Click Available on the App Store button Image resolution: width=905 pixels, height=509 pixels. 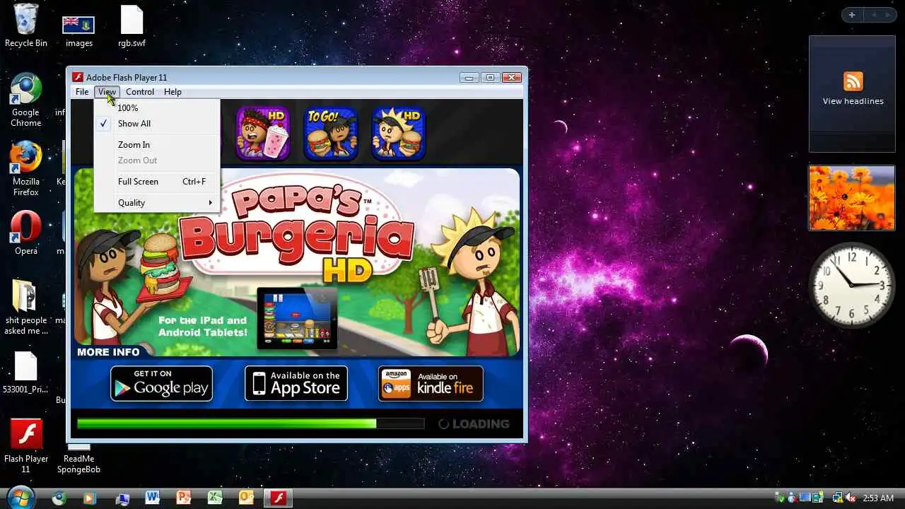[296, 383]
